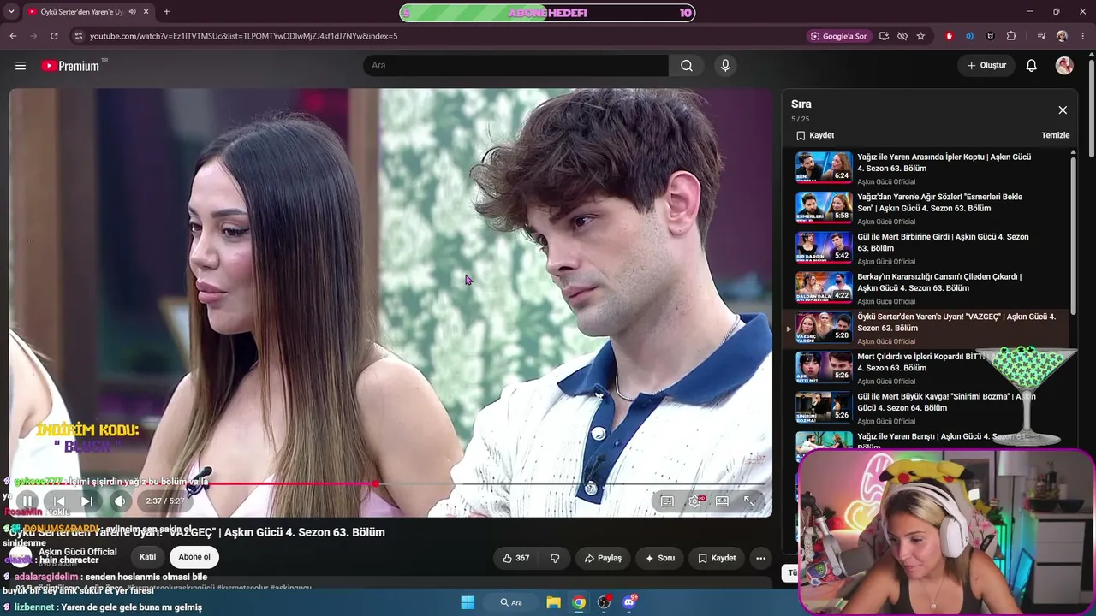Viewport: 1096px width, 616px height.
Task: Switch the player to theater mode
Action: pyautogui.click(x=722, y=501)
